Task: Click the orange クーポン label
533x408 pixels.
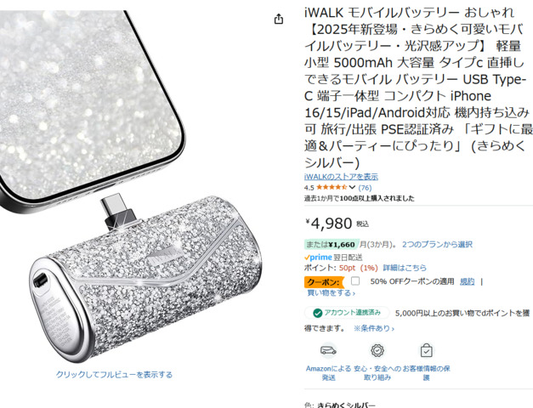Action: (323, 282)
